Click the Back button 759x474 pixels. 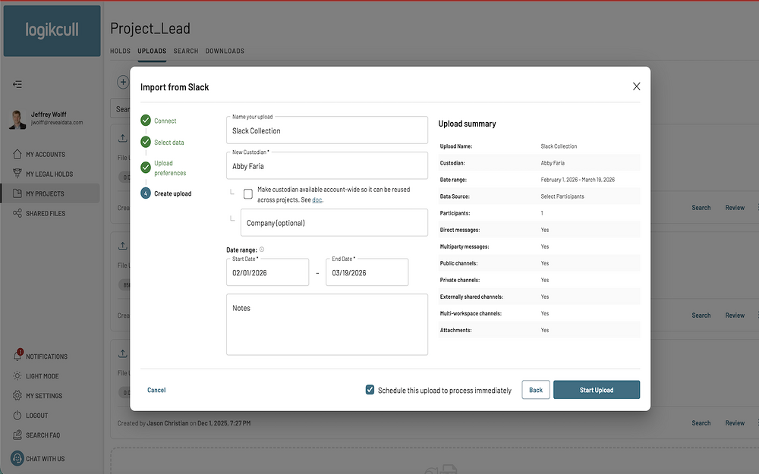click(x=536, y=390)
